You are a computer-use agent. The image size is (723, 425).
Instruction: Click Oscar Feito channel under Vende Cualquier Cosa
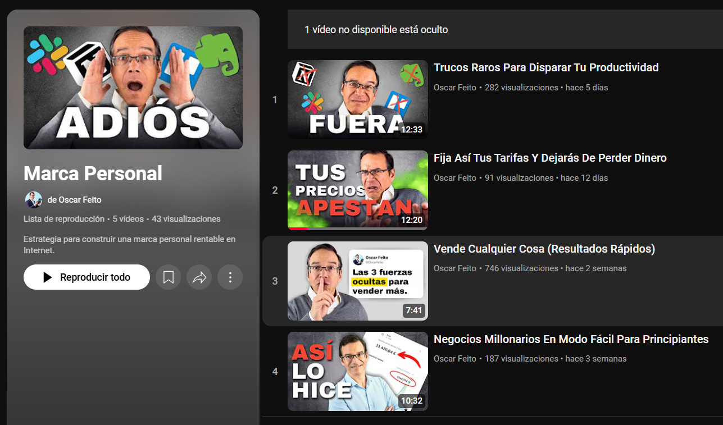coord(455,268)
